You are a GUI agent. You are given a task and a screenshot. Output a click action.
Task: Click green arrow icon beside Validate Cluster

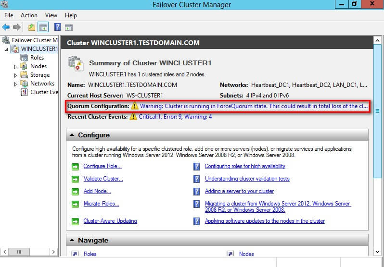pos(75,179)
